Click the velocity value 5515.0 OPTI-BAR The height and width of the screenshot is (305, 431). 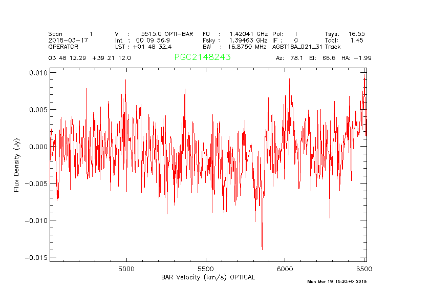pos(167,34)
